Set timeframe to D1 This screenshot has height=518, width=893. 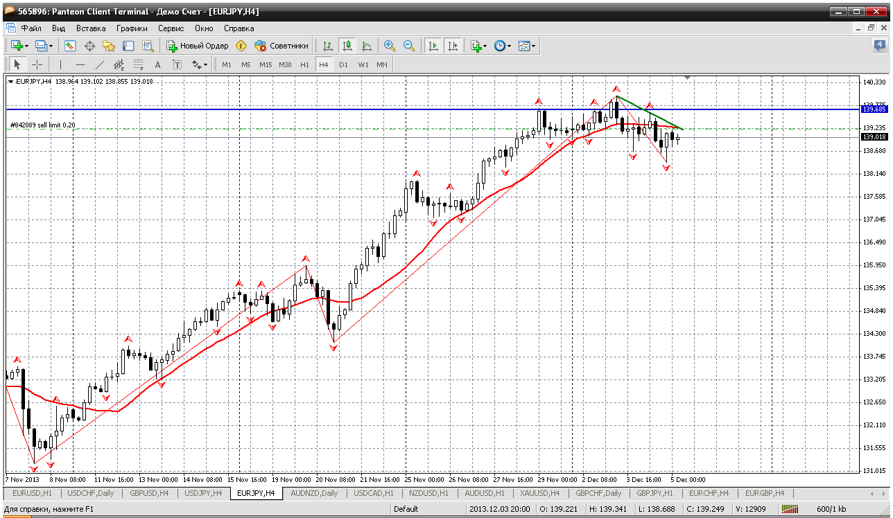[343, 64]
